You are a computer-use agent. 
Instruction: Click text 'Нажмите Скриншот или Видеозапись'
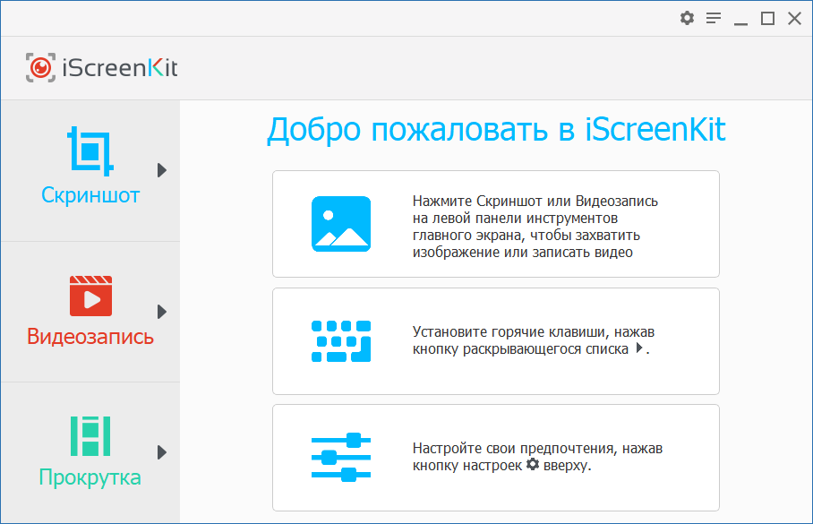pos(535,201)
